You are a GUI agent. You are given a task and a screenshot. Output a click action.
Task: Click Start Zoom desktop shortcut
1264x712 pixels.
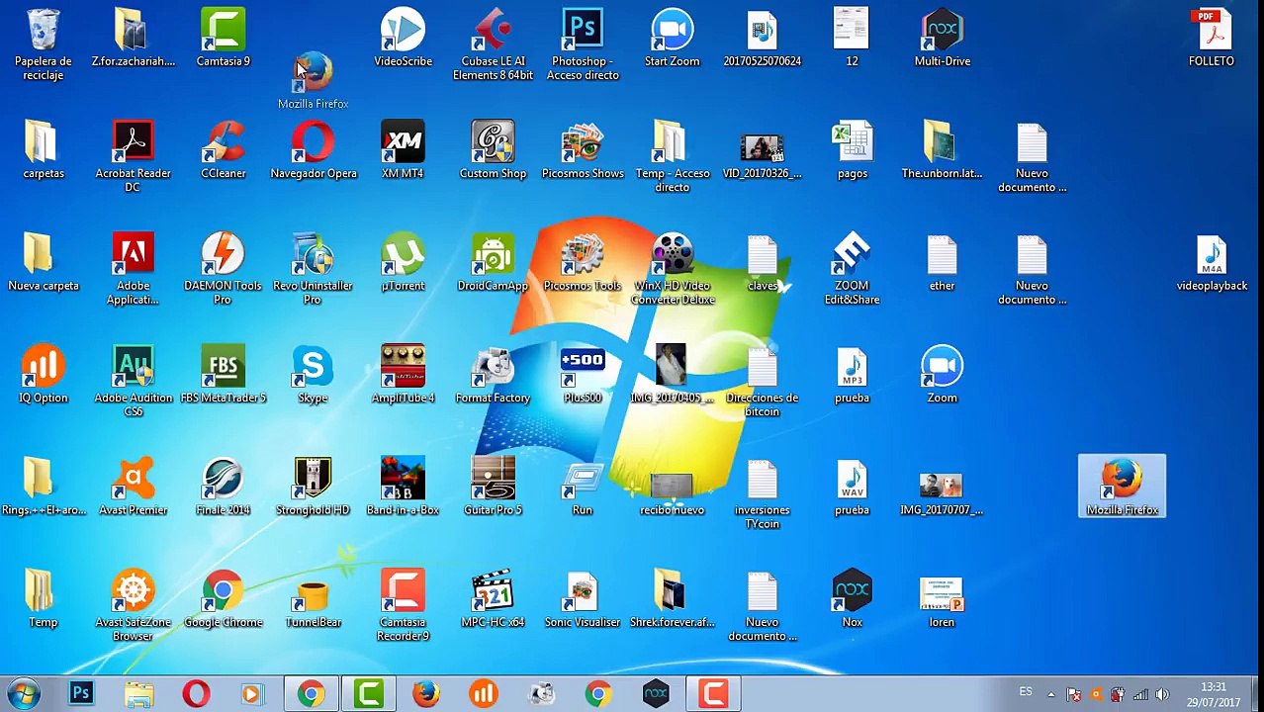tap(672, 38)
